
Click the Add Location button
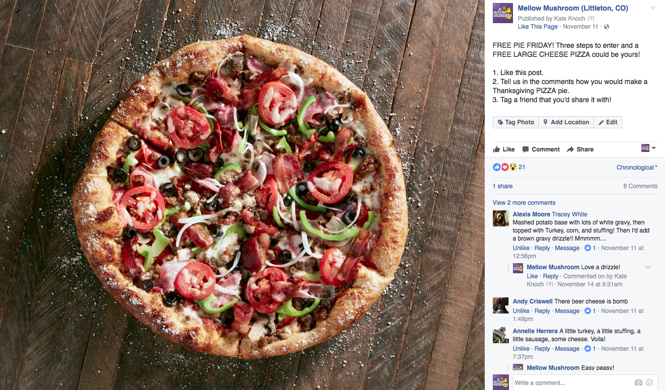(x=566, y=122)
